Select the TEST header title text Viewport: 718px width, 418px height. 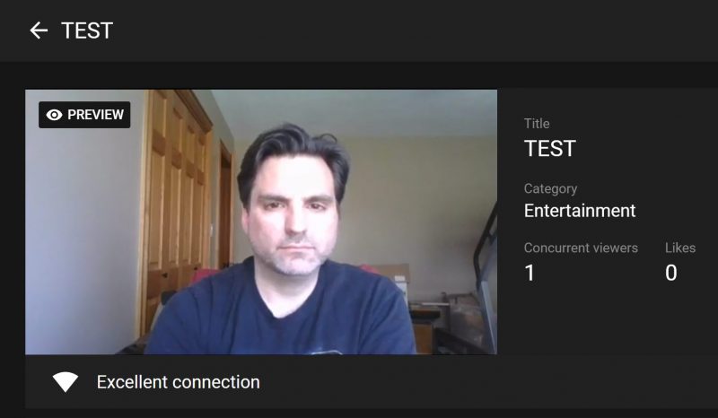tap(87, 30)
